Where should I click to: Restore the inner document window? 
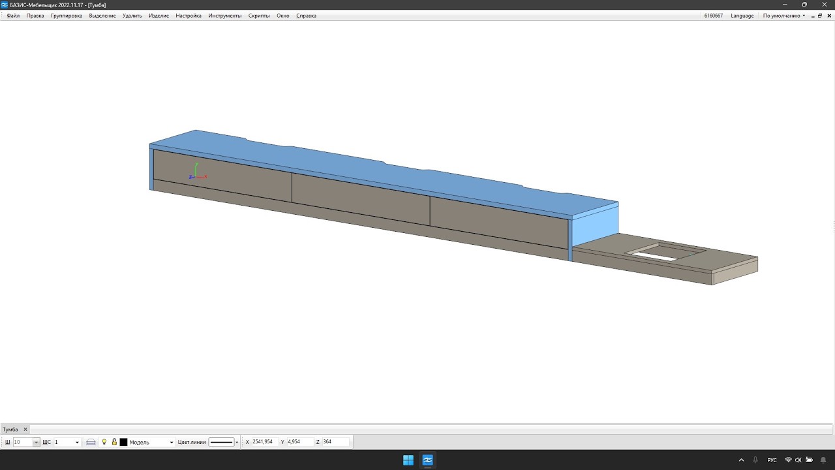(x=820, y=16)
